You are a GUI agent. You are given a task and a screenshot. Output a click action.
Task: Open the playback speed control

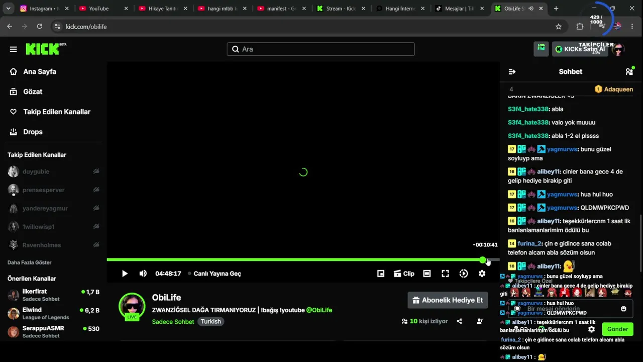point(464,274)
